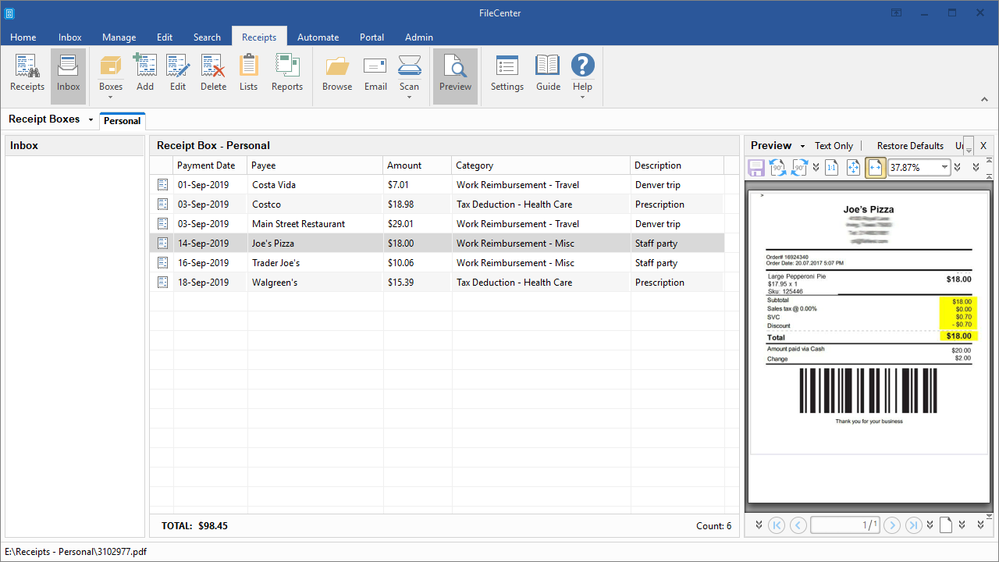Open the preview zoom percentage dropdown
This screenshot has height=562, width=999.
pyautogui.click(x=944, y=167)
